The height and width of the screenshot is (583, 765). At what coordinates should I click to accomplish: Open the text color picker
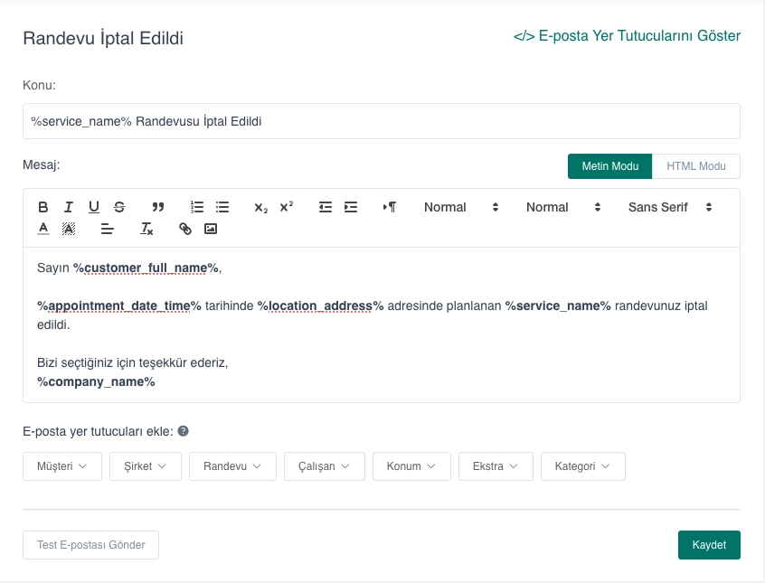click(x=42, y=229)
